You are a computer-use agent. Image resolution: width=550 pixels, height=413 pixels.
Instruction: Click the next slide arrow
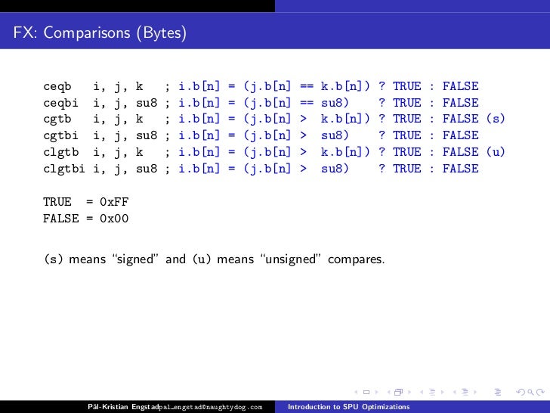coord(377,392)
